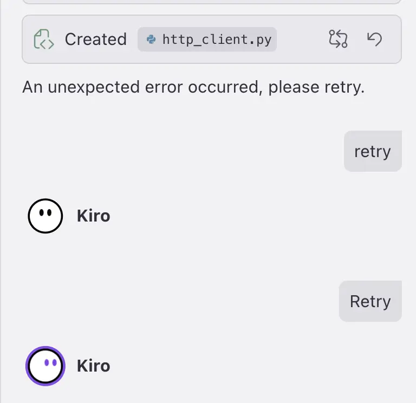Click the green created-file code icon
The width and height of the screenshot is (416, 403).
point(44,39)
